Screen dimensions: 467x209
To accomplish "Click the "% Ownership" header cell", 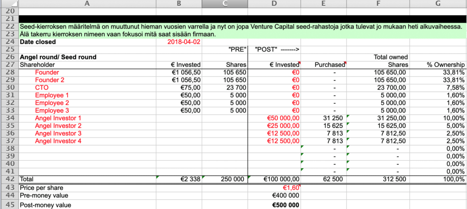I will [x=438, y=65].
